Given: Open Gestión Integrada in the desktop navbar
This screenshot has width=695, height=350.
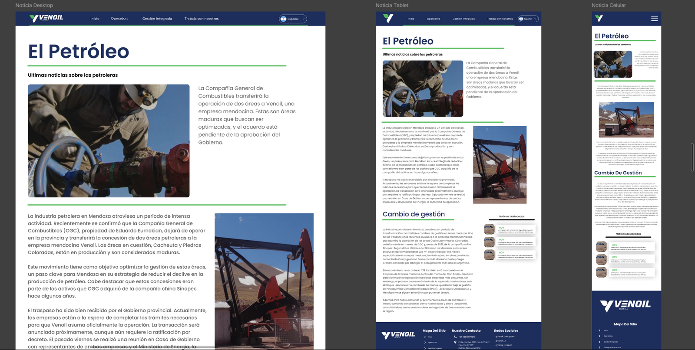Looking at the screenshot, I should click(x=157, y=19).
